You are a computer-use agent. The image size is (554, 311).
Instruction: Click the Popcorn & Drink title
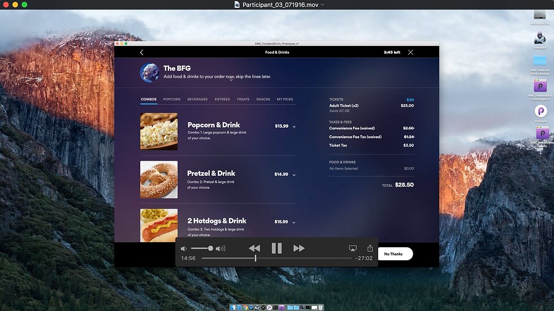tap(214, 125)
